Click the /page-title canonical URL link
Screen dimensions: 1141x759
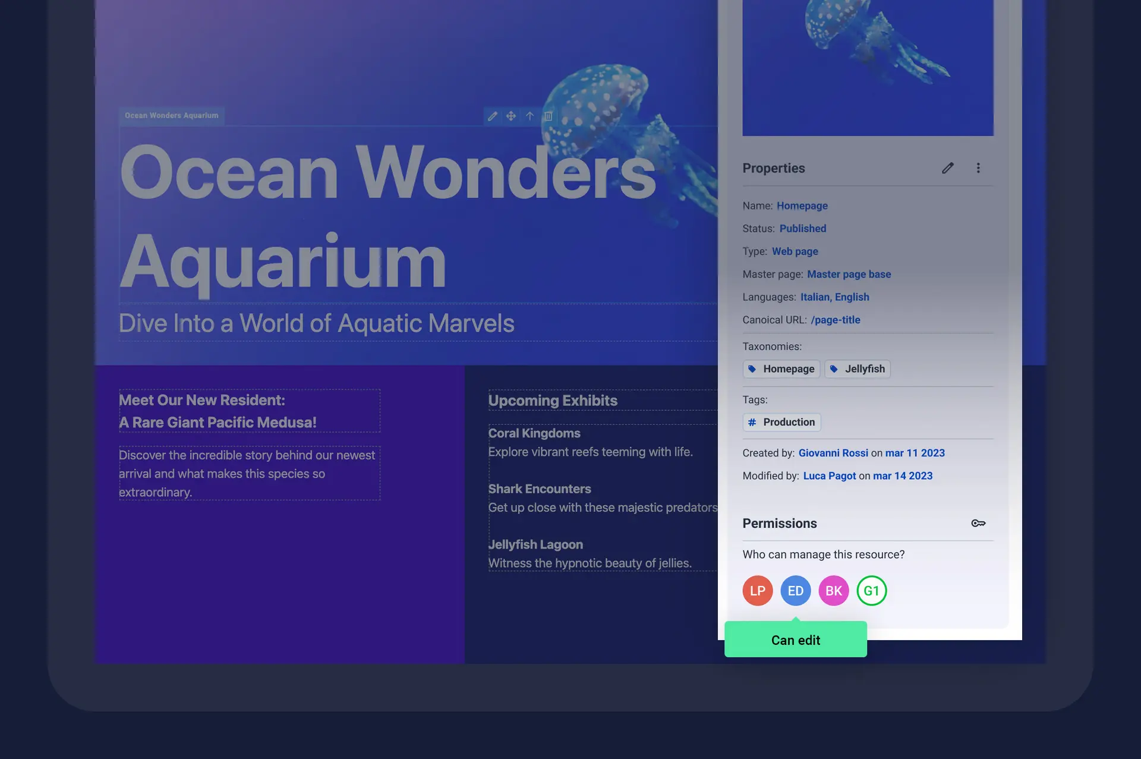pyautogui.click(x=835, y=320)
